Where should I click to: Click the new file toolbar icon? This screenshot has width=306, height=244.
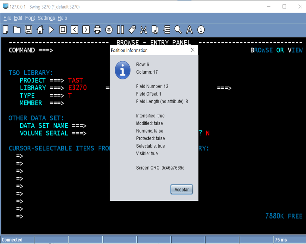point(6,30)
